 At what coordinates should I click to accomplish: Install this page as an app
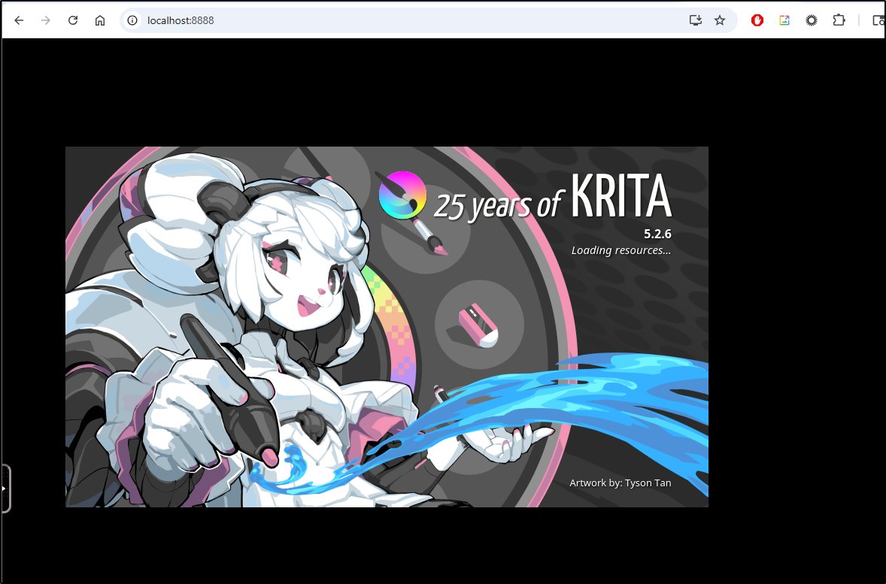696,20
